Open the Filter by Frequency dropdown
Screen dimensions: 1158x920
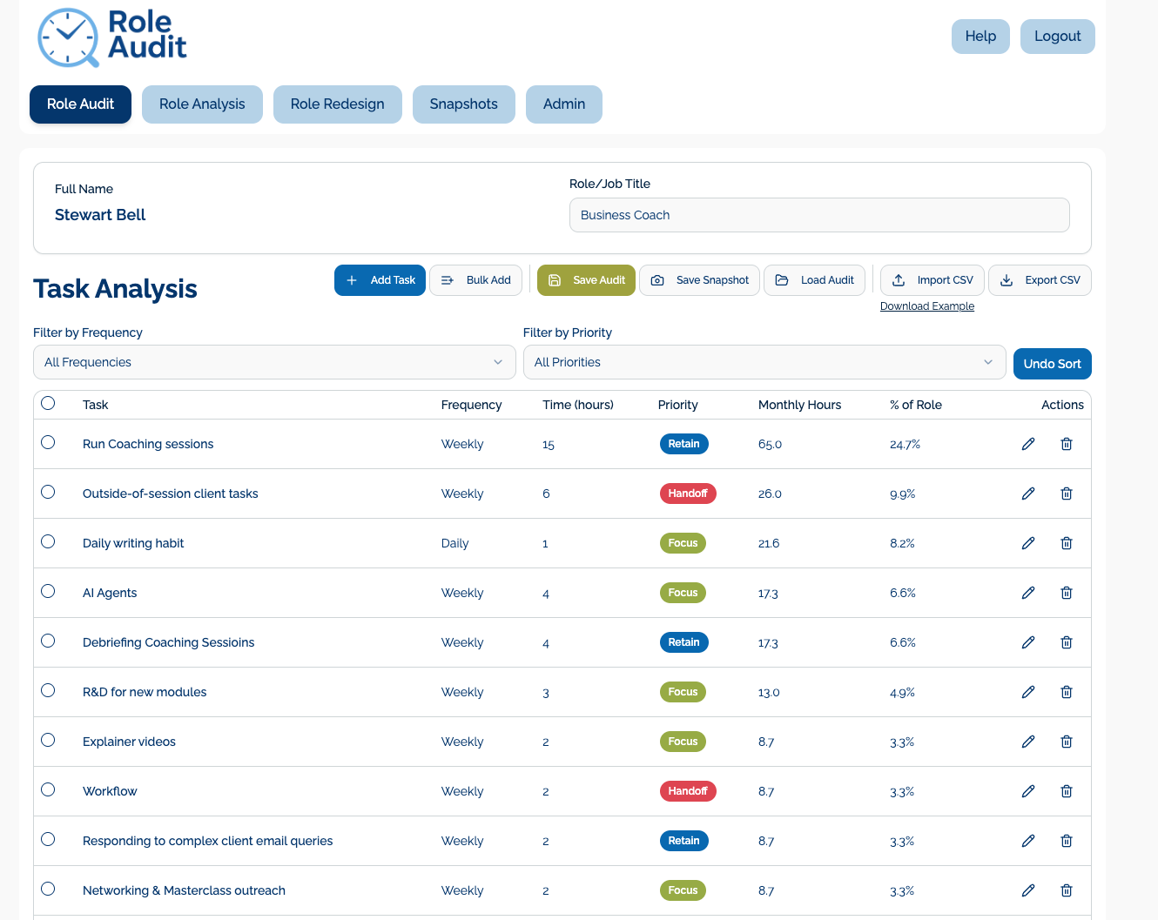(274, 362)
